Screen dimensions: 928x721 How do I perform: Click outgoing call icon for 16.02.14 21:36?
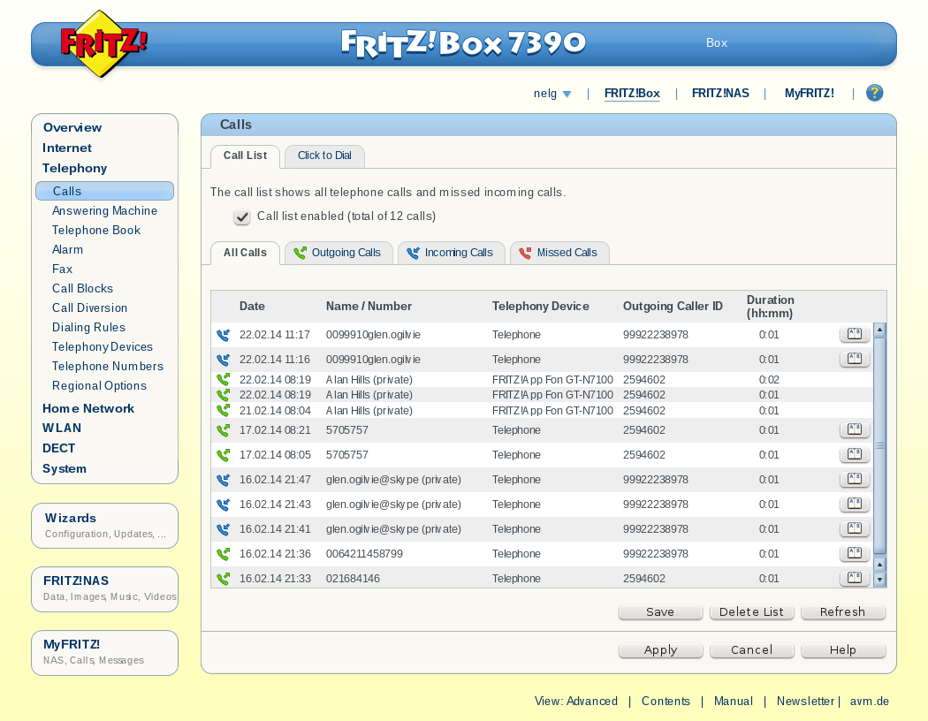coord(223,554)
